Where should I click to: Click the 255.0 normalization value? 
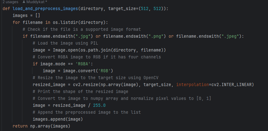coord(99,106)
